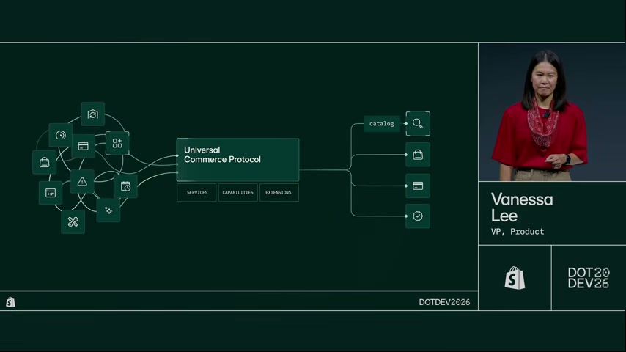Select the SERVICES box
The width and height of the screenshot is (626, 352).
(x=197, y=193)
